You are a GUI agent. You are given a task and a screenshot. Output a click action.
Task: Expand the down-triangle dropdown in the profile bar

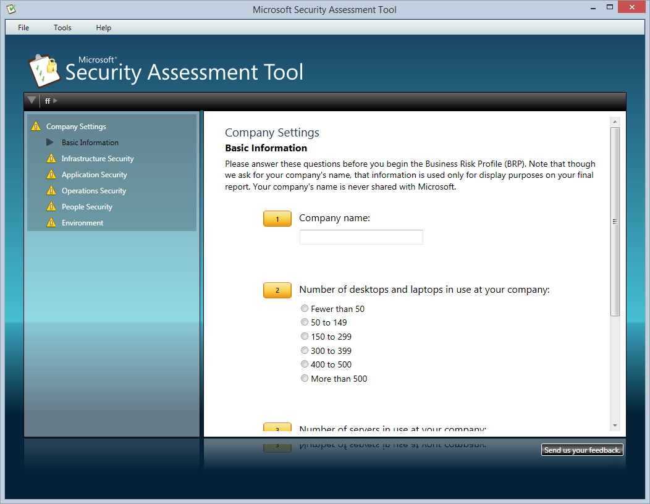pyautogui.click(x=32, y=101)
